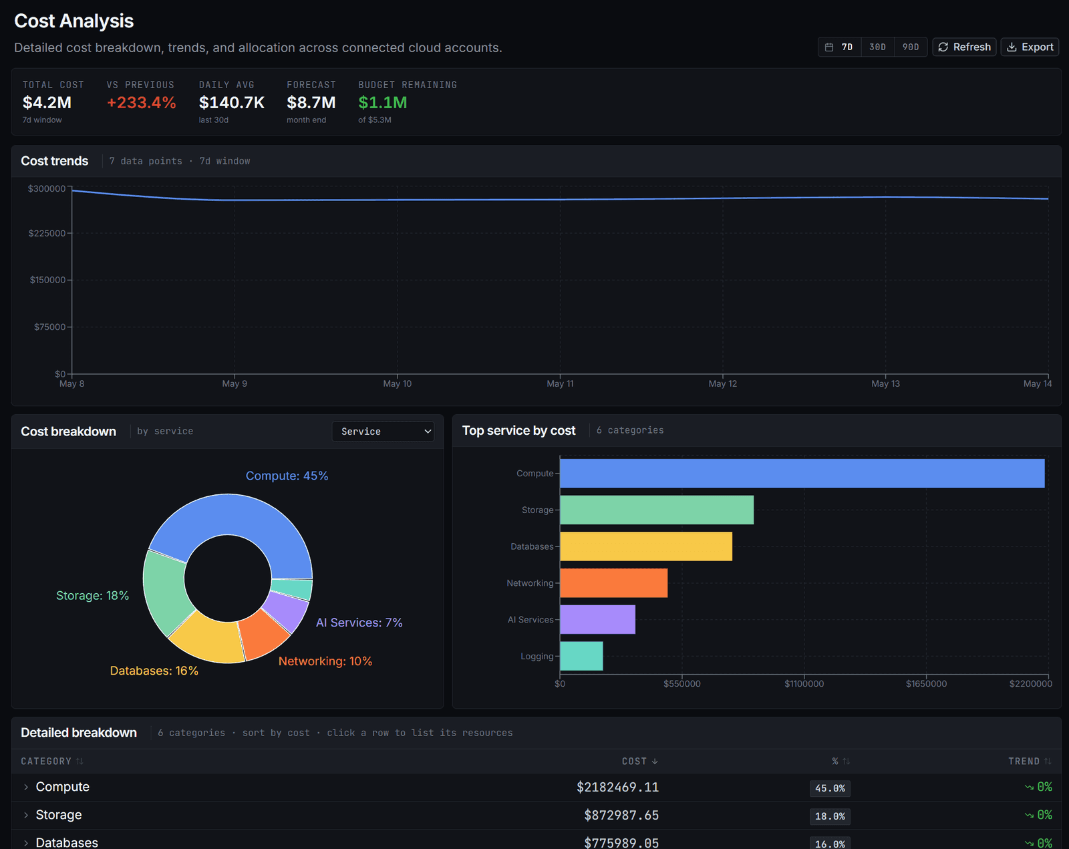
Task: Open the Service breakdown dropdown
Action: (383, 432)
